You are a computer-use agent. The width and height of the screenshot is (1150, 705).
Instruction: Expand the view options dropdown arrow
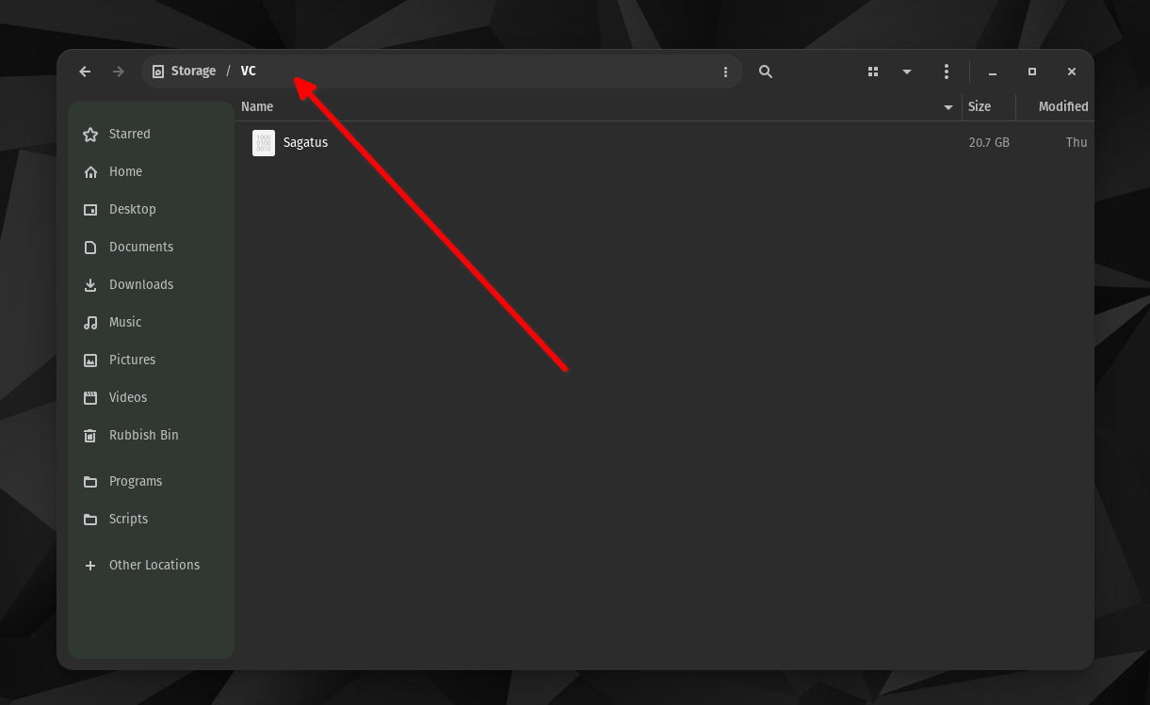pyautogui.click(x=907, y=72)
